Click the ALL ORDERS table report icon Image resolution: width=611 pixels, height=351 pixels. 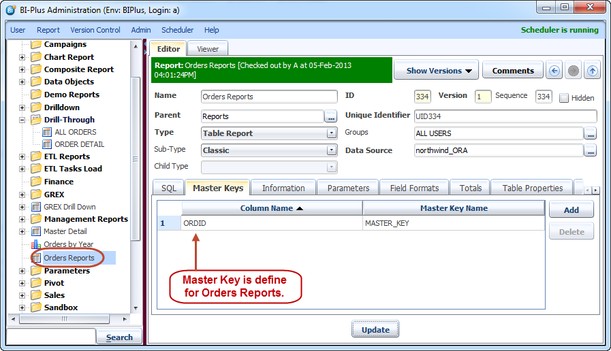(47, 132)
